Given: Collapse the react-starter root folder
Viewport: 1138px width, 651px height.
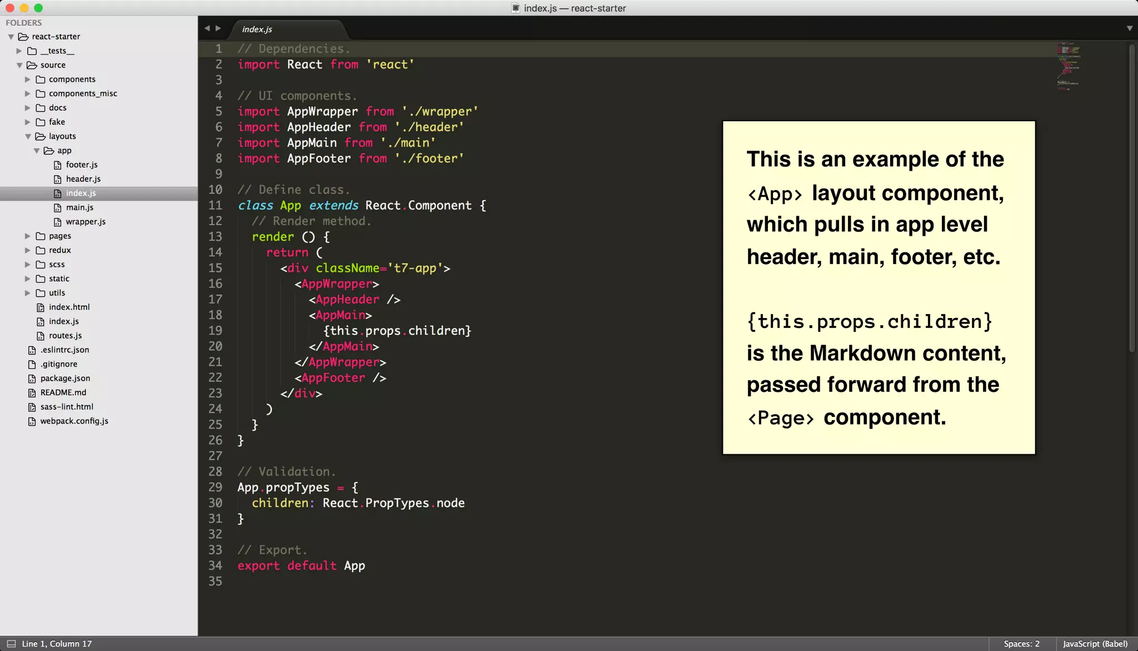Looking at the screenshot, I should point(11,37).
